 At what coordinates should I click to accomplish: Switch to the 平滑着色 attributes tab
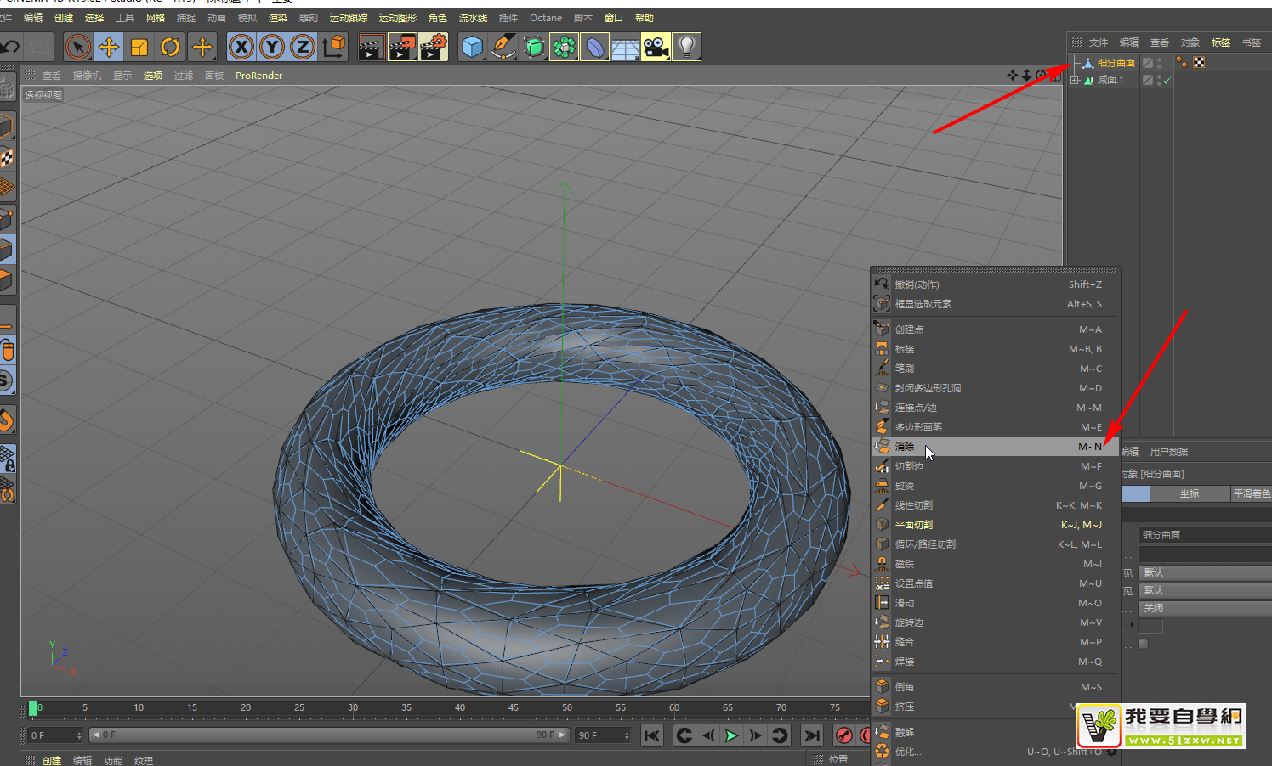click(x=1252, y=493)
